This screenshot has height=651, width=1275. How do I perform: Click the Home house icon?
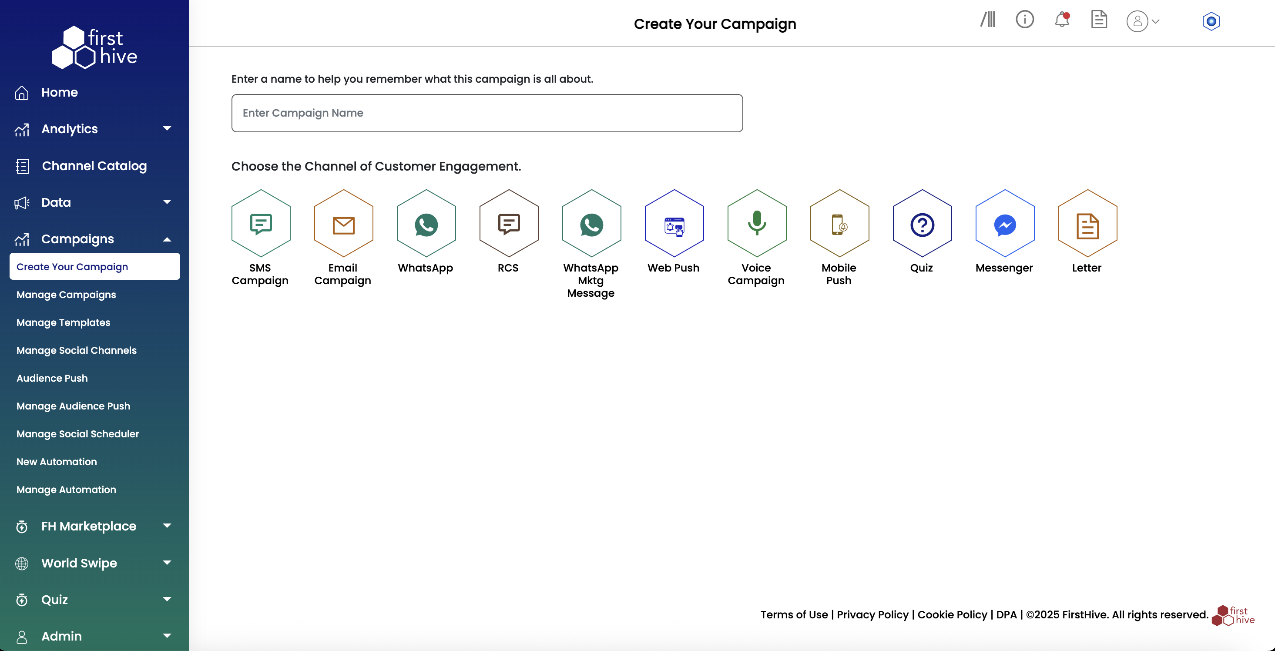click(x=22, y=93)
